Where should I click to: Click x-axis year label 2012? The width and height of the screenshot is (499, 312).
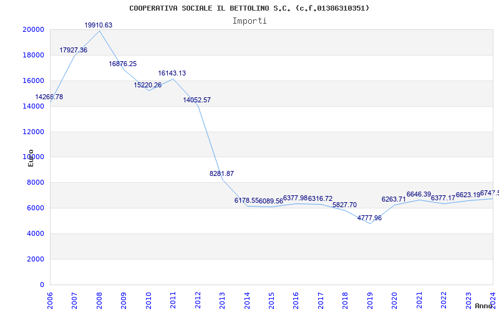(198, 301)
